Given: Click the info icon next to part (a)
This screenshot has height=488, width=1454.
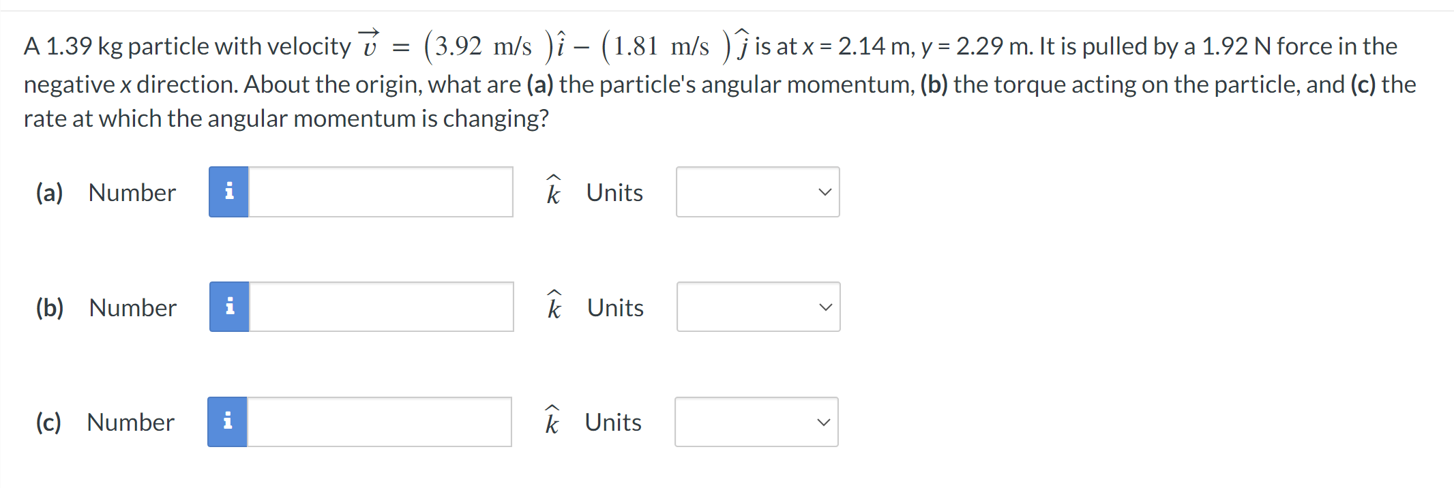Looking at the screenshot, I should [x=229, y=192].
